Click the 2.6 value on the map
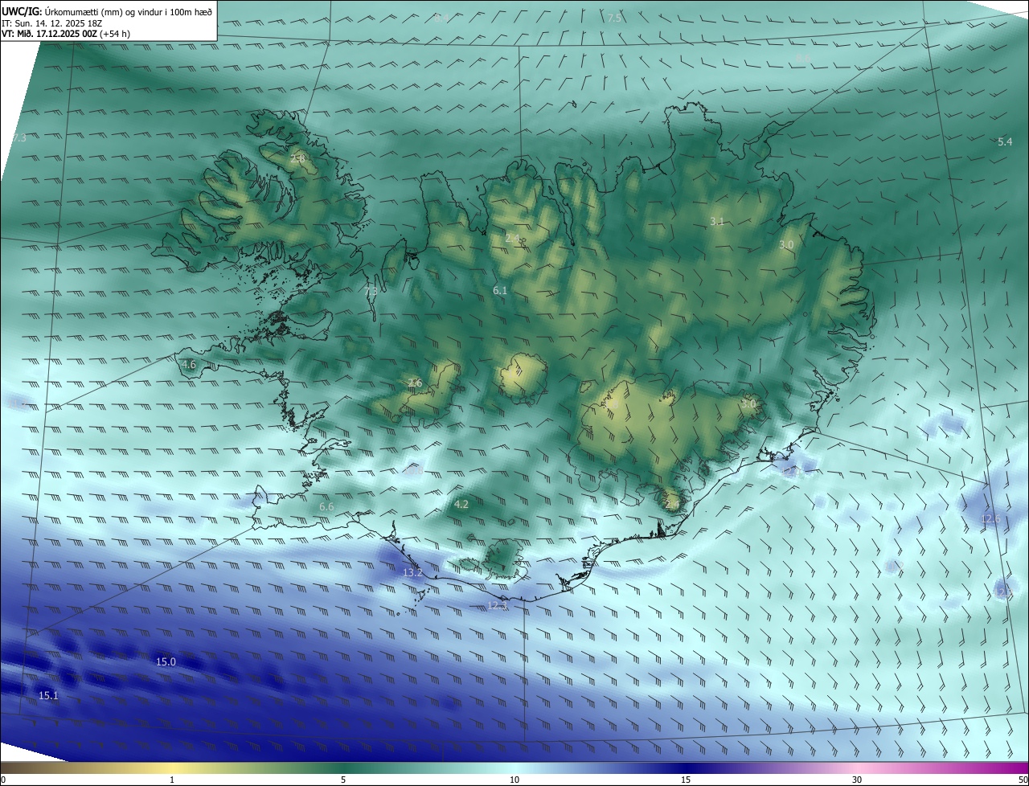 pos(415,383)
